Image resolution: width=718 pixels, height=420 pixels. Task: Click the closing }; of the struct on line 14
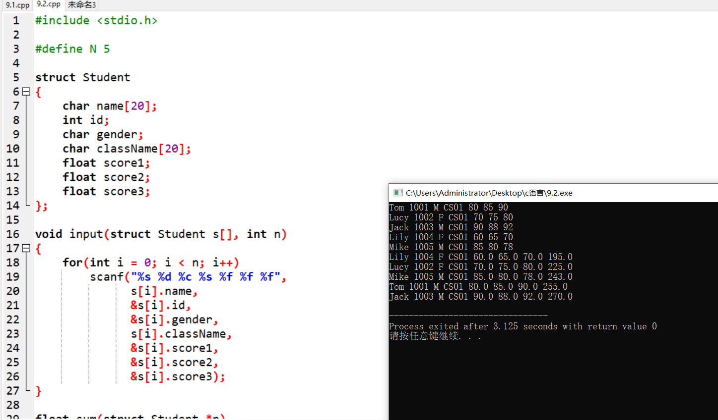click(42, 206)
